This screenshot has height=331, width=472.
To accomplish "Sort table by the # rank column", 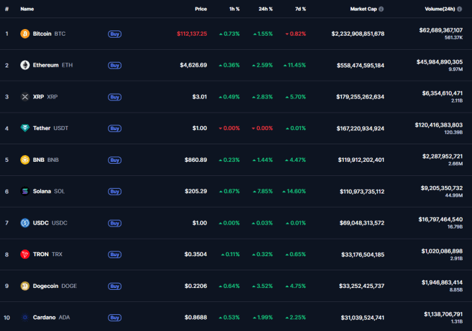I will [7, 9].
